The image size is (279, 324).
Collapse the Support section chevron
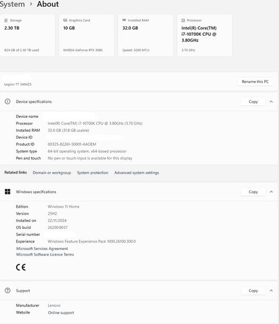coord(271,290)
